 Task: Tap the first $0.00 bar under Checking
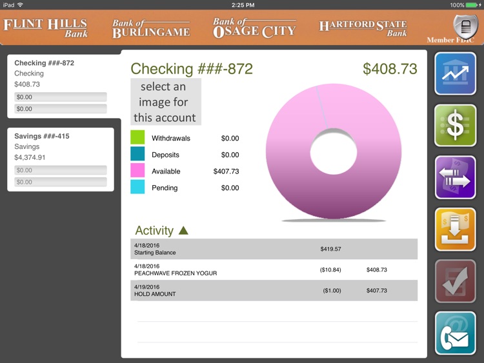[61, 97]
